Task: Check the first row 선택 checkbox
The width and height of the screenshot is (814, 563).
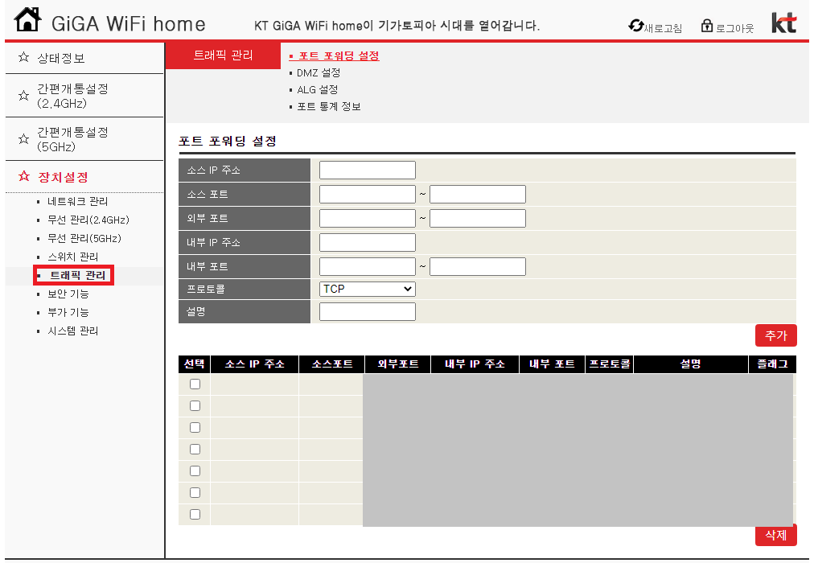Action: tap(195, 384)
